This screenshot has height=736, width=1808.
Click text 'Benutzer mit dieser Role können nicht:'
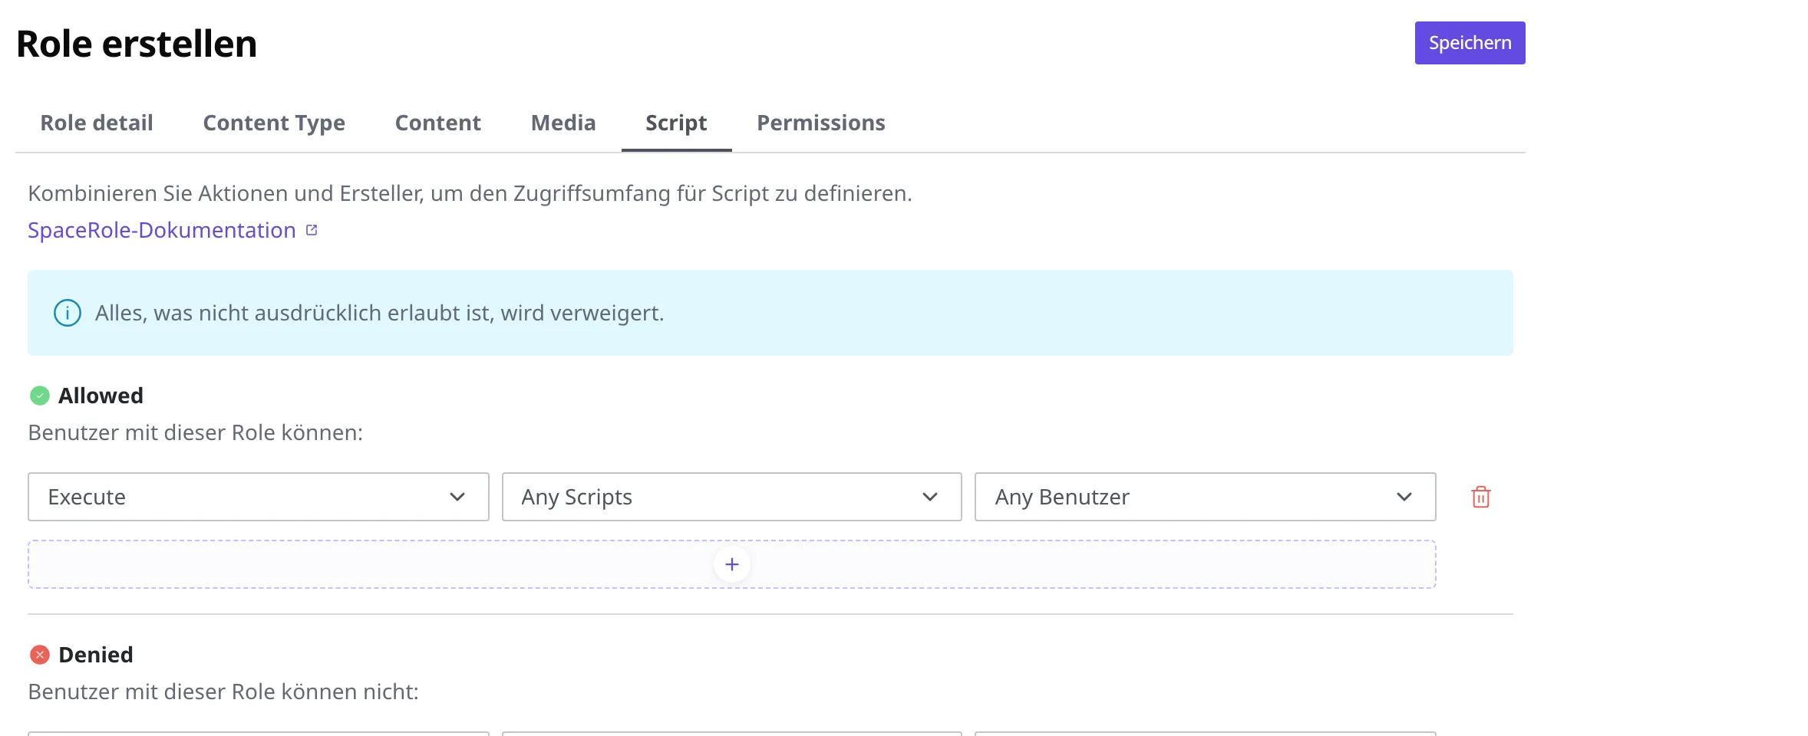click(223, 692)
